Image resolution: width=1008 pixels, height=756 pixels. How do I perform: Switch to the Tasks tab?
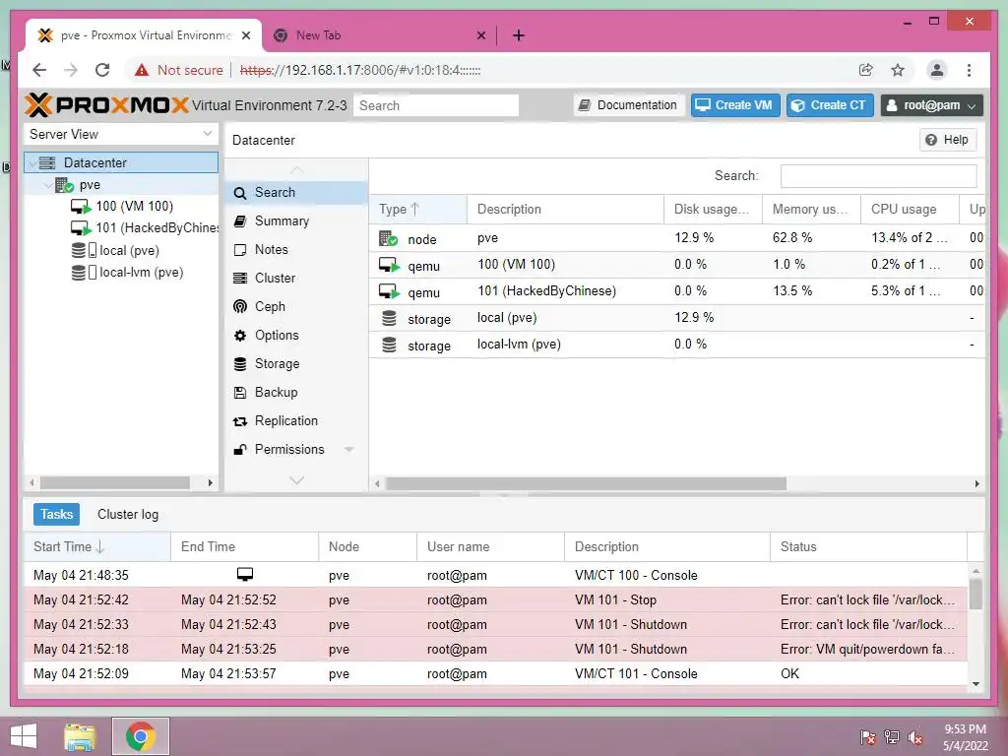pyautogui.click(x=56, y=514)
